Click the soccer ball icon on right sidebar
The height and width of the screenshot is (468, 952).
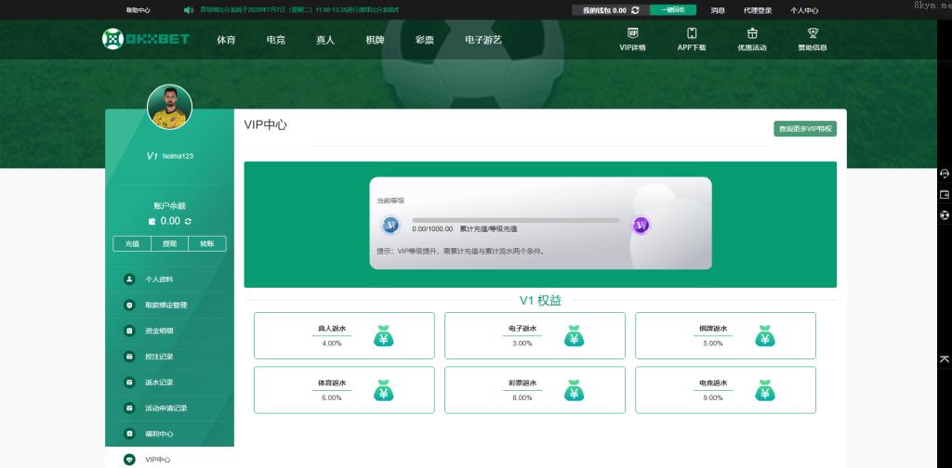click(x=945, y=214)
